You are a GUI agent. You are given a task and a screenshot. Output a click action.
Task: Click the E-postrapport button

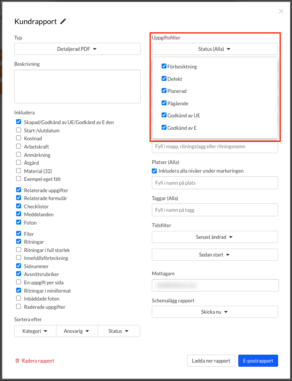258,361
